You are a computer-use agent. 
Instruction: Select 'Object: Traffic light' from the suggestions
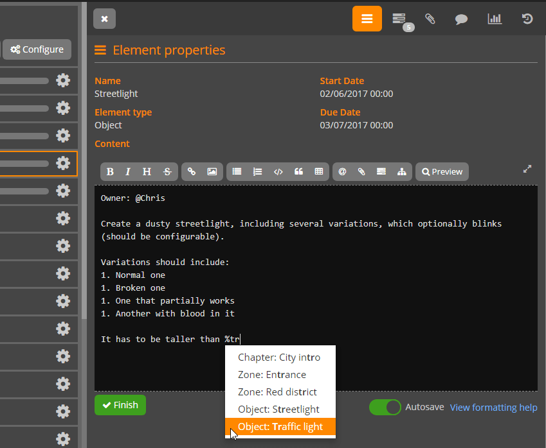(x=280, y=427)
